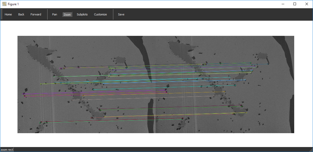Click the Figure 1 window icon

click(4, 4)
